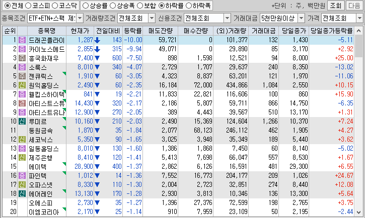Click 증 badge icon for 드래곤플라이
The height and width of the screenshot is (218, 365).
22,40
